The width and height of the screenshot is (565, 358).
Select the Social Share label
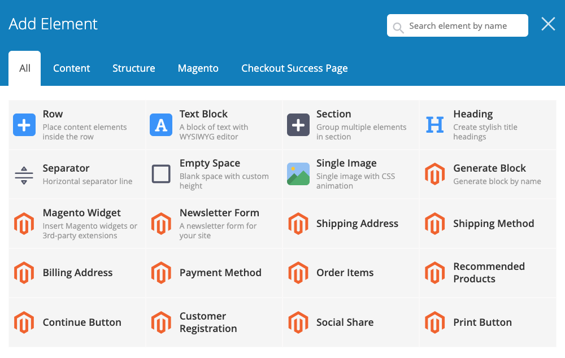(x=345, y=322)
